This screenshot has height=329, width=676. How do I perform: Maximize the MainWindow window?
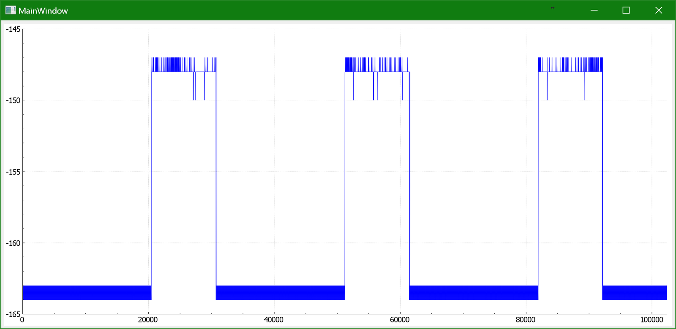click(x=626, y=10)
